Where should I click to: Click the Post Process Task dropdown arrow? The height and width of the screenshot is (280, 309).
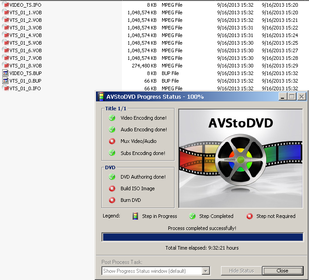pyautogui.click(x=205, y=271)
